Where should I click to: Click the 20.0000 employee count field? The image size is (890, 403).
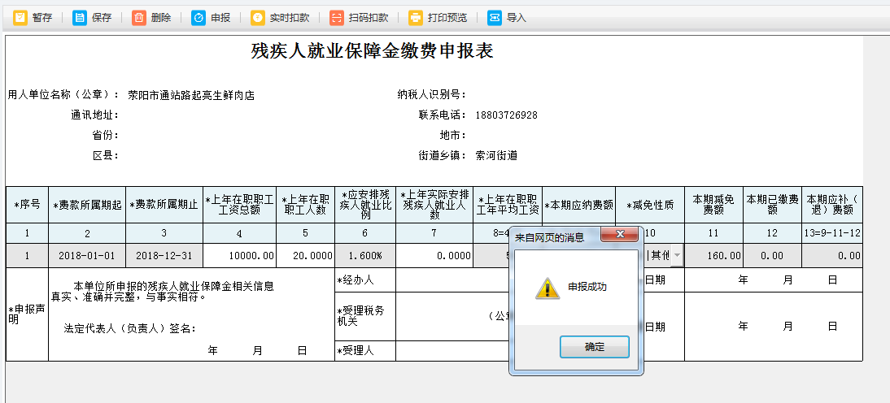pos(305,256)
